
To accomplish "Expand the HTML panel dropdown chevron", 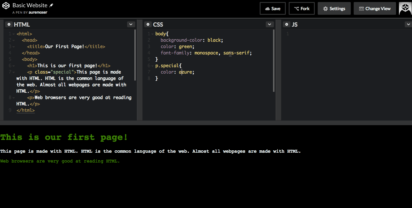I will pos(131,25).
